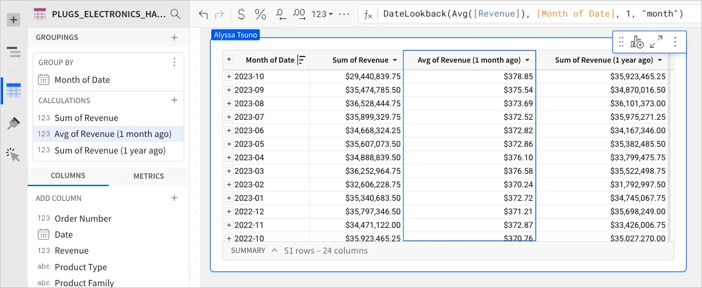Expand the 2023-04 row
This screenshot has width=702, height=288.
[x=228, y=157]
